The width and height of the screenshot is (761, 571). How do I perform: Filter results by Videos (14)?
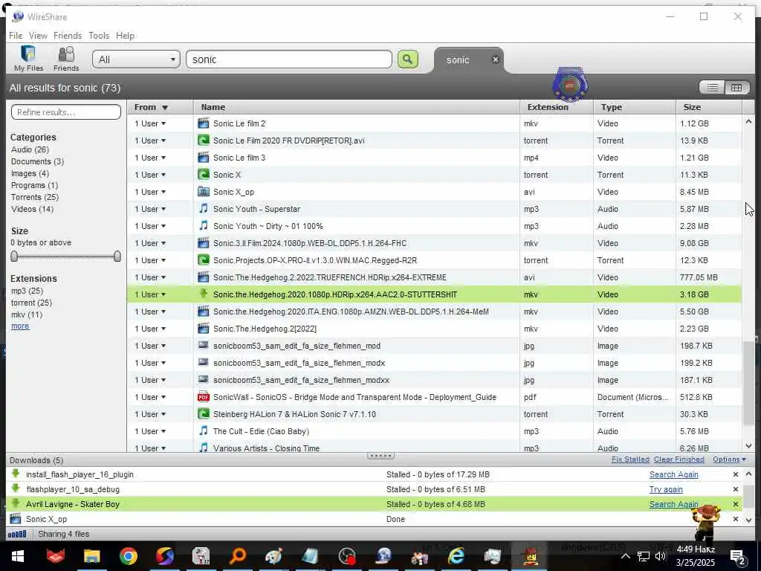[33, 209]
